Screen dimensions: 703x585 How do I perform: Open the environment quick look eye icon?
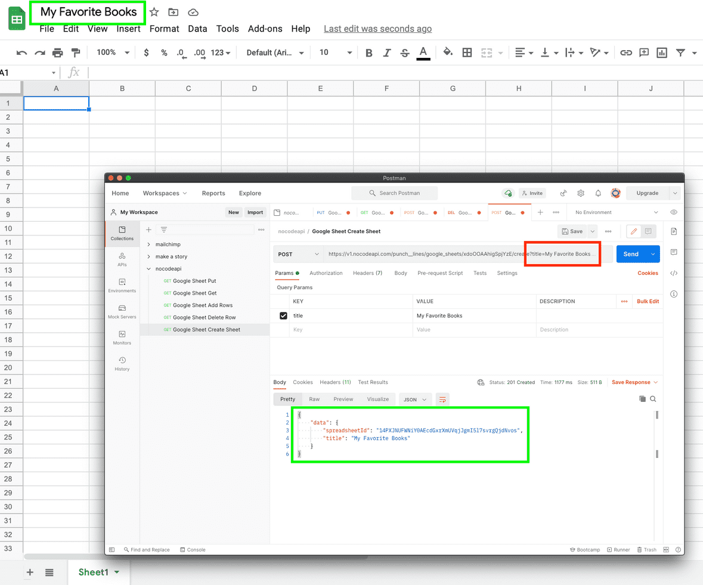673,212
